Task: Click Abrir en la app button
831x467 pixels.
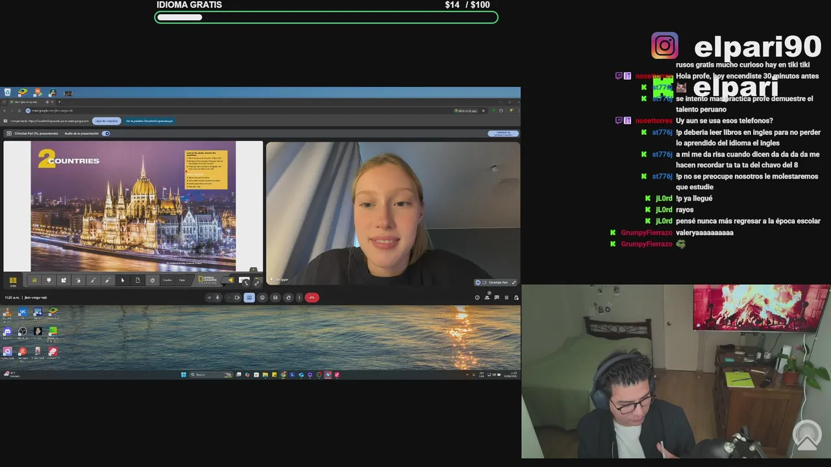Action: pos(466,111)
